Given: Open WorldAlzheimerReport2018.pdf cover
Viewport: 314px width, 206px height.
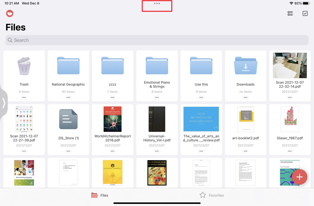Looking at the screenshot, I should (112, 119).
